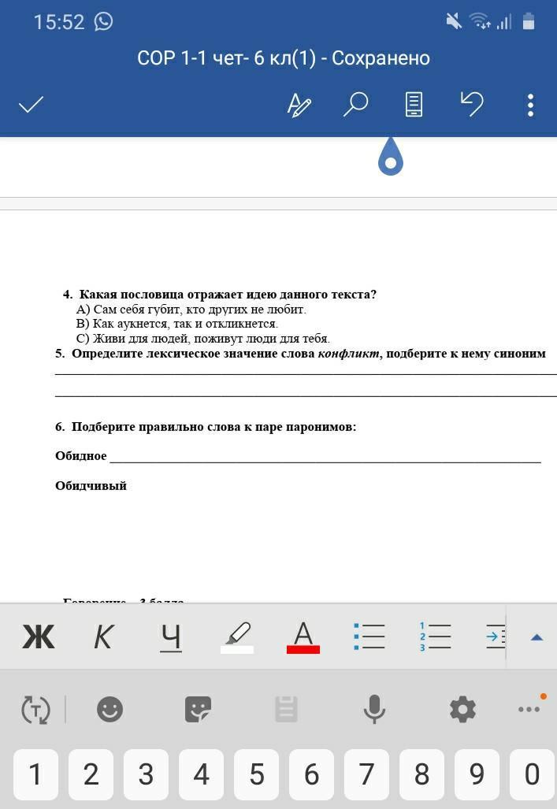The image size is (557, 809).
Task: Open the emoji keyboard
Action: [110, 709]
